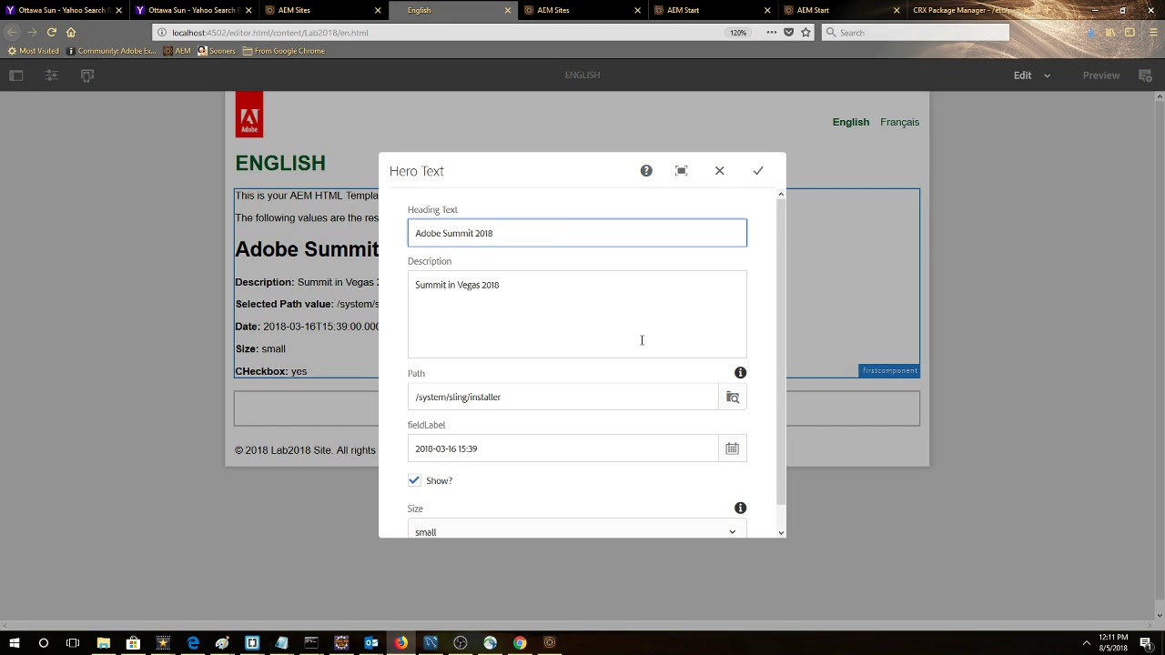Open the Sooners bookmark
The height and width of the screenshot is (655, 1165).
217,51
